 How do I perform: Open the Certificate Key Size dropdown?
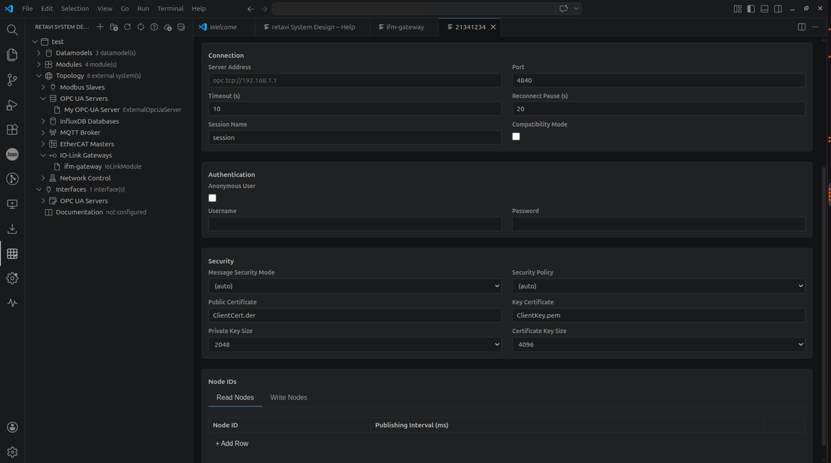point(659,345)
